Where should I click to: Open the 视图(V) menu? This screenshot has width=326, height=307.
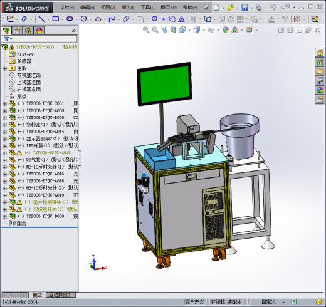point(108,8)
